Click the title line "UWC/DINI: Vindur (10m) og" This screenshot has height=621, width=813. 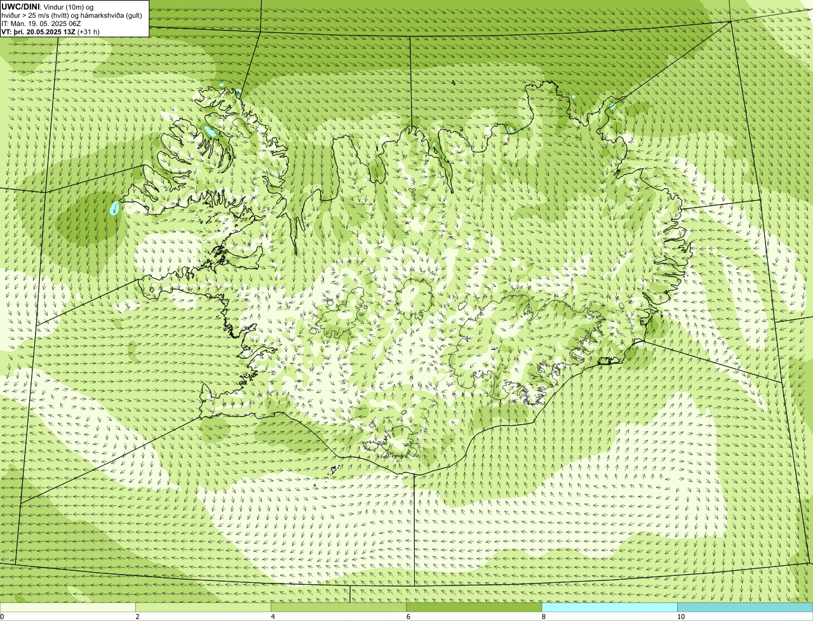[x=48, y=7]
